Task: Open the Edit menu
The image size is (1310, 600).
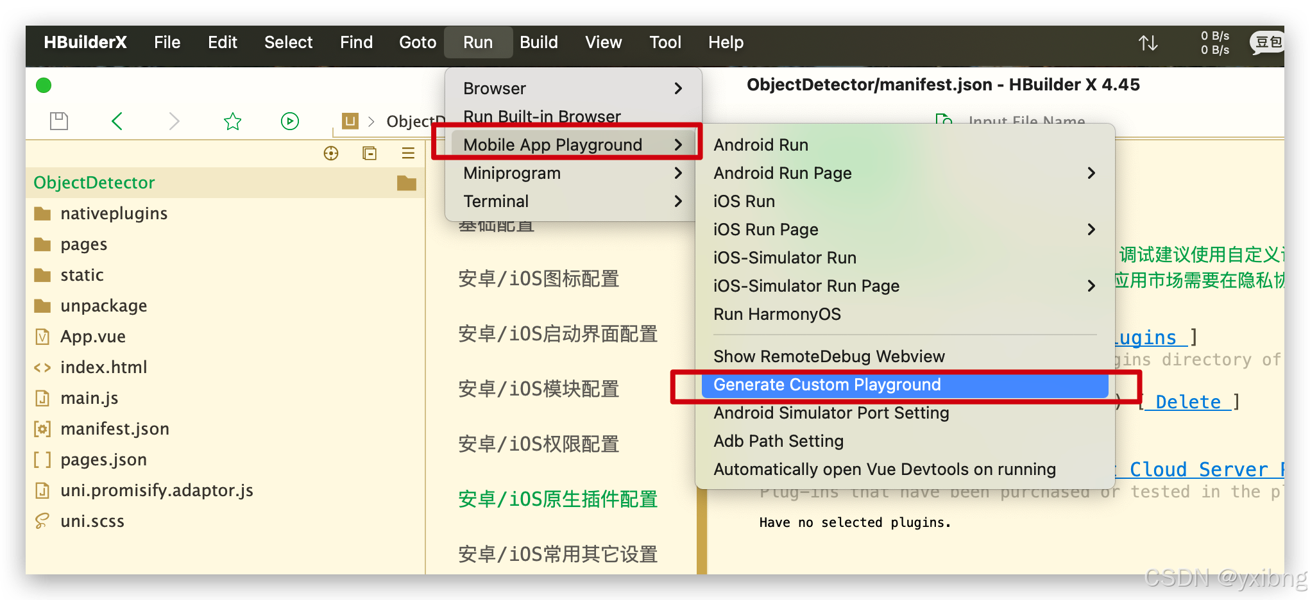Action: 223,42
